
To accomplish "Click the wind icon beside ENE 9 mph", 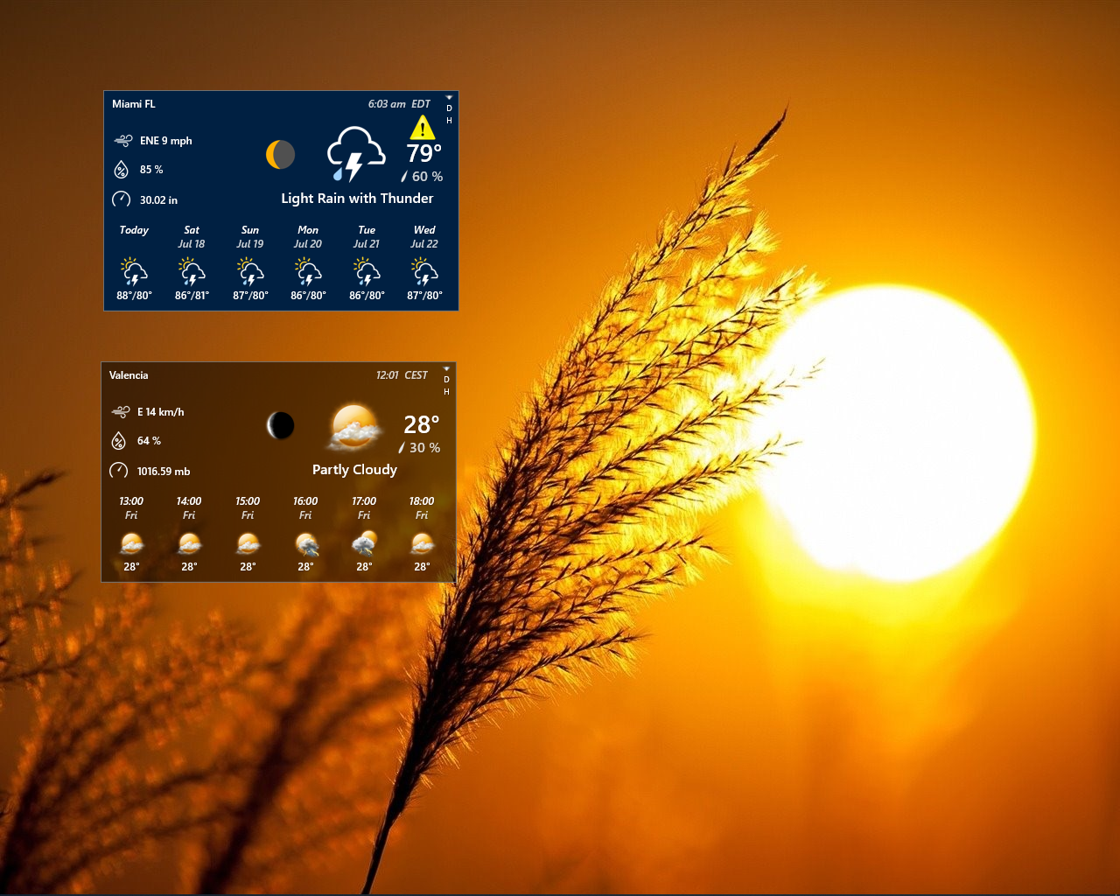I will click(123, 140).
